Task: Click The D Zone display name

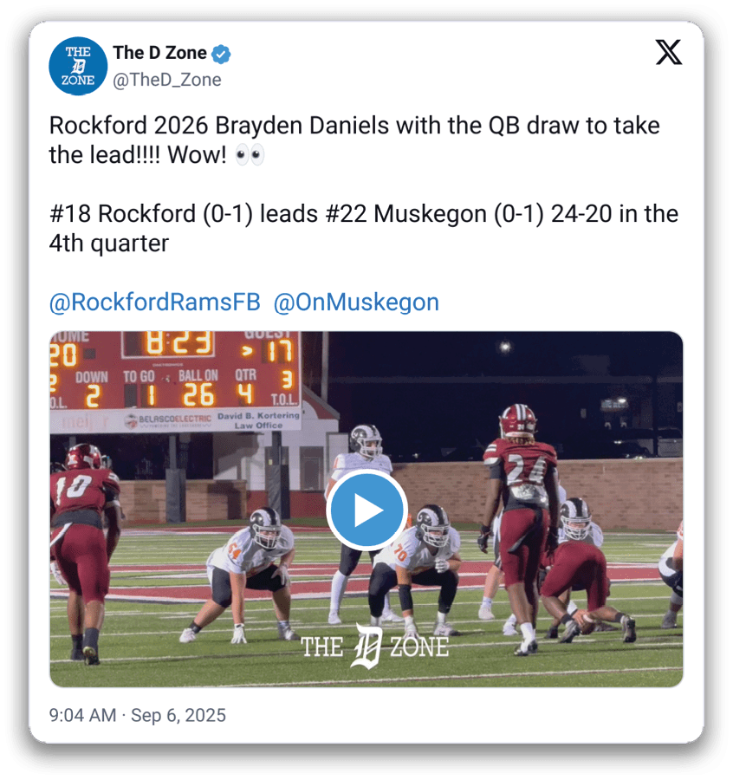Action: 159,53
